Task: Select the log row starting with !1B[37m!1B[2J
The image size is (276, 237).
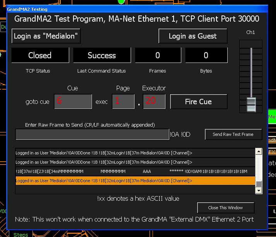Action: tap(135, 171)
